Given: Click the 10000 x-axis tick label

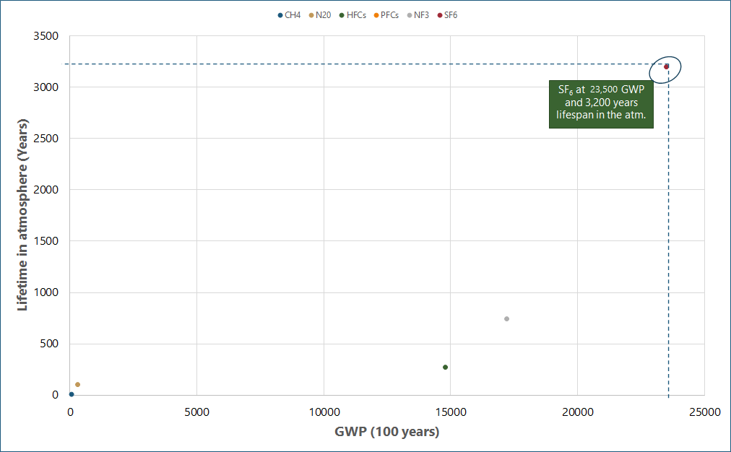Looking at the screenshot, I should [x=324, y=412].
